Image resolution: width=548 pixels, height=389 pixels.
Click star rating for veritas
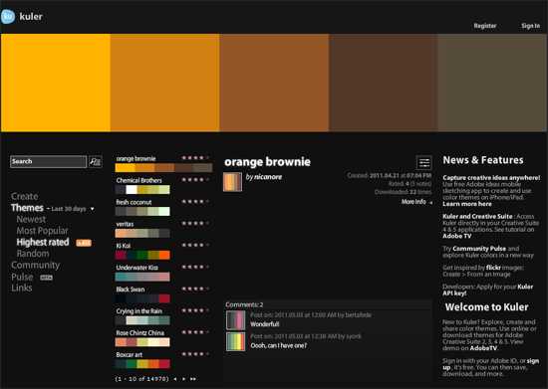pos(195,223)
